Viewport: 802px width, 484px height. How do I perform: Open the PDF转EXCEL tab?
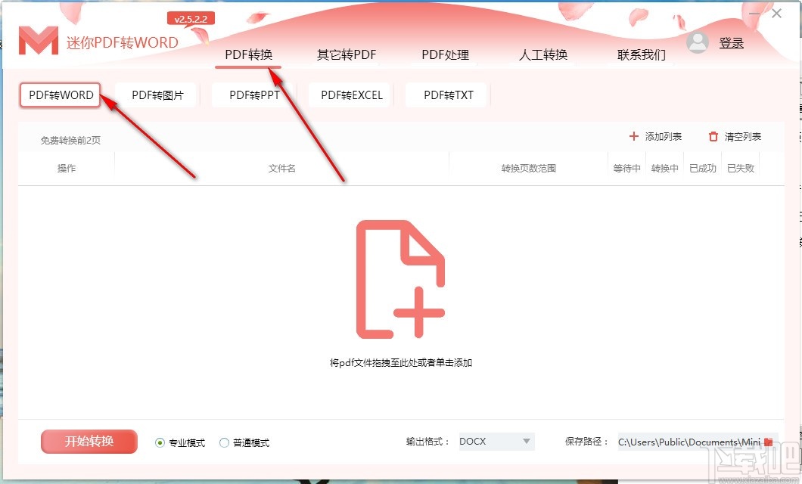coord(350,94)
